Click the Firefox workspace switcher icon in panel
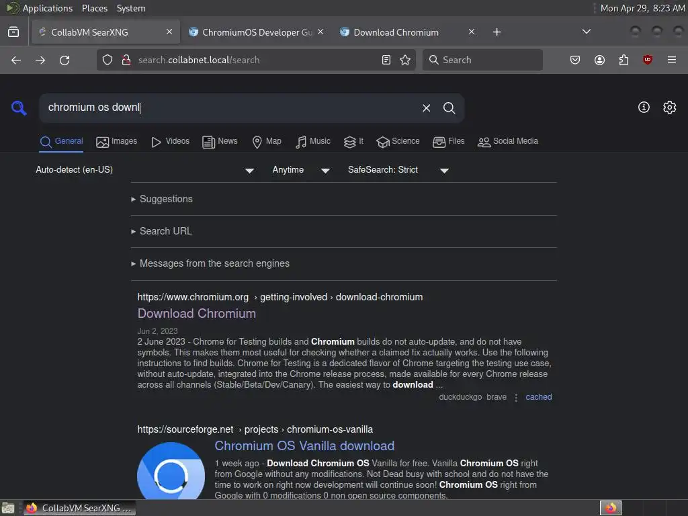 [611, 508]
